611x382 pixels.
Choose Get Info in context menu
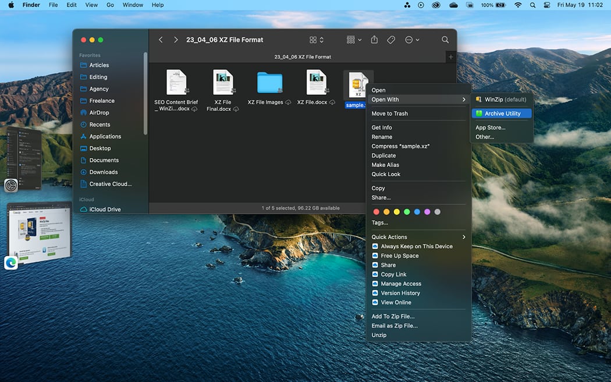point(418,128)
